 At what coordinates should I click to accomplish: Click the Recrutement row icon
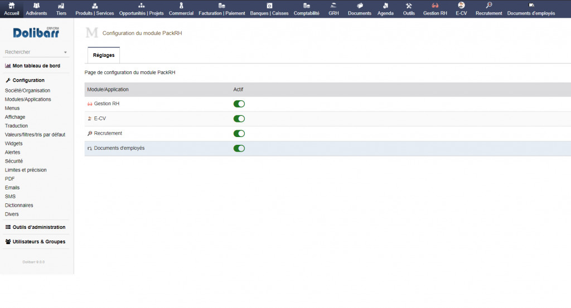90,134
